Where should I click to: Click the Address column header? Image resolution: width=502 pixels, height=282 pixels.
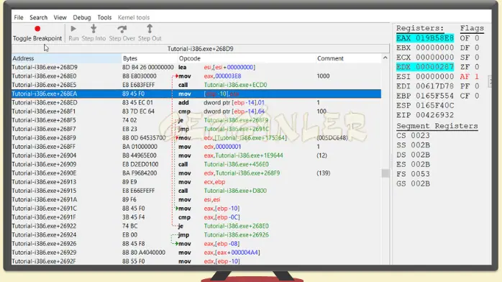tap(66, 58)
